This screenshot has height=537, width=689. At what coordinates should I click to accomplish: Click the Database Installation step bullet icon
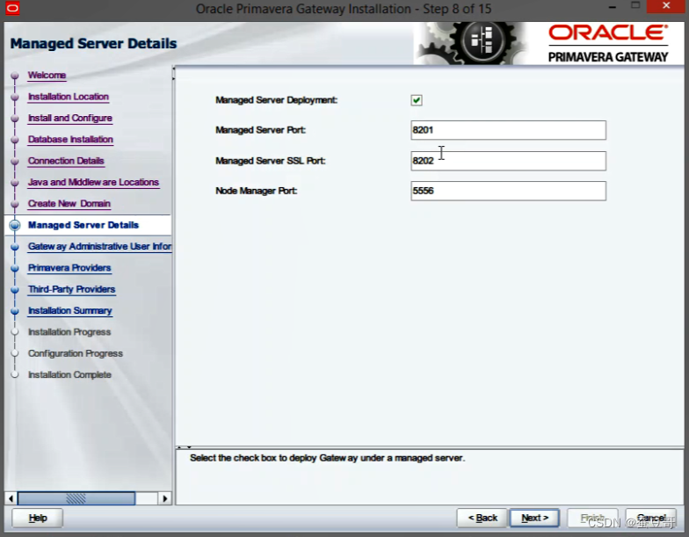[x=15, y=140]
